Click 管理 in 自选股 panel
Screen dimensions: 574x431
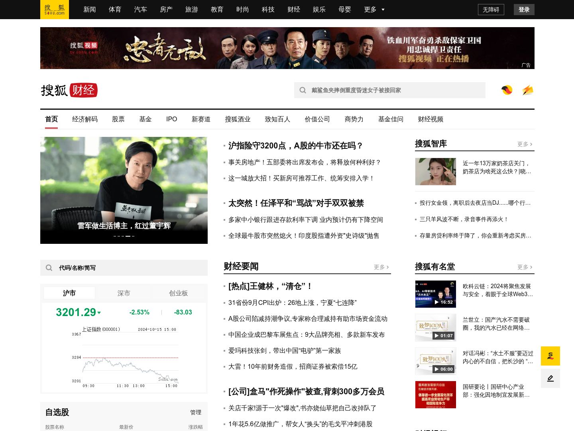coord(196,412)
